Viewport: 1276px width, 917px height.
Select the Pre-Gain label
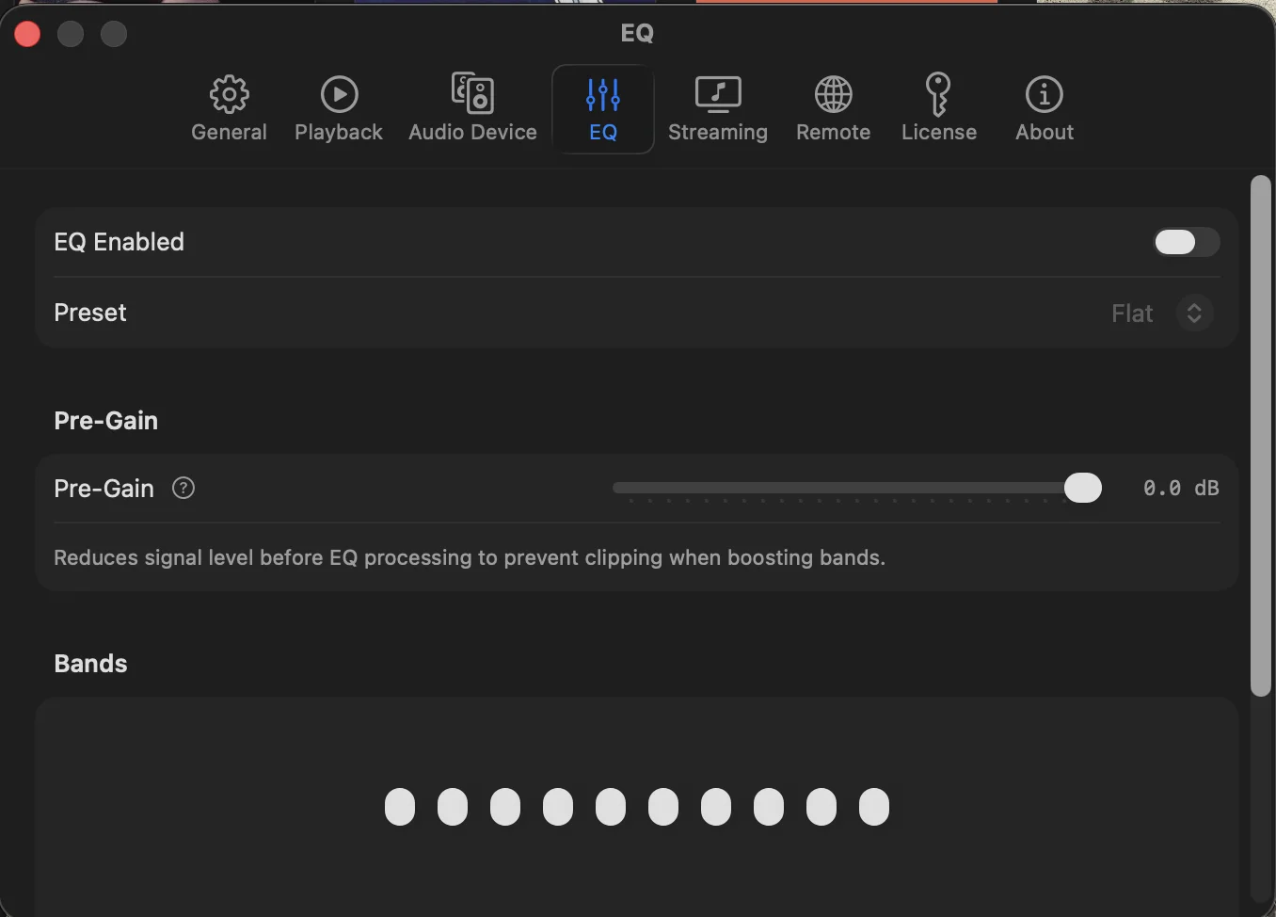pos(104,488)
